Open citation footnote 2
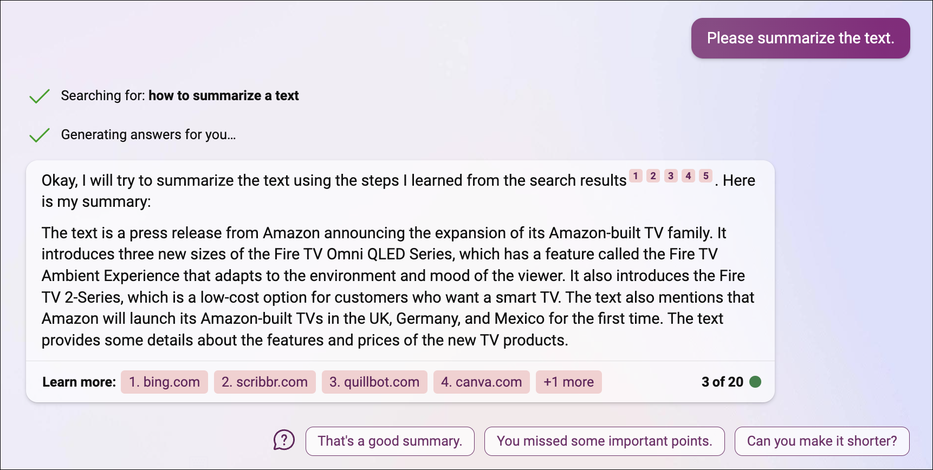Screen dimensions: 933x470 (x=653, y=175)
